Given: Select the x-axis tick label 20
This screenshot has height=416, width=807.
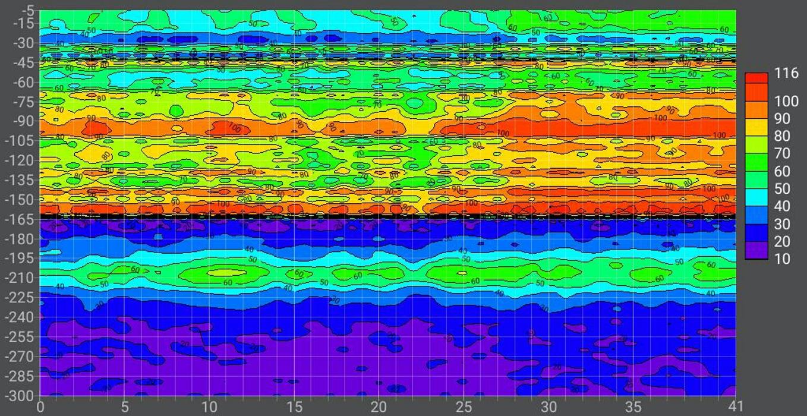Looking at the screenshot, I should pyautogui.click(x=379, y=407).
